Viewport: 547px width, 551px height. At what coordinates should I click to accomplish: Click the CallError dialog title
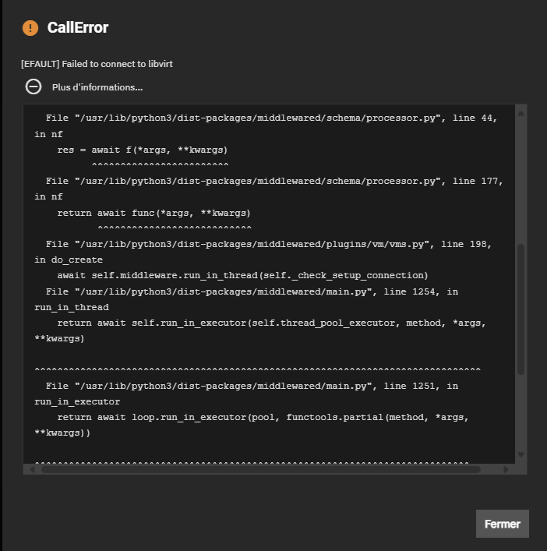pyautogui.click(x=78, y=28)
